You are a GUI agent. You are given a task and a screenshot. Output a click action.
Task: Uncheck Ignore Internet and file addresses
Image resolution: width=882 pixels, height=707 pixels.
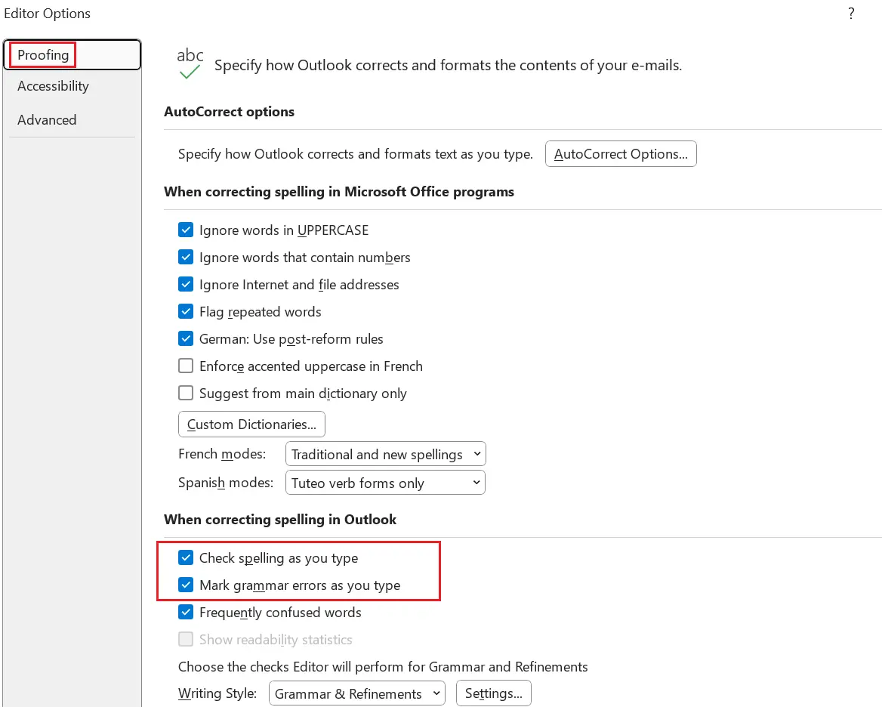coord(186,284)
